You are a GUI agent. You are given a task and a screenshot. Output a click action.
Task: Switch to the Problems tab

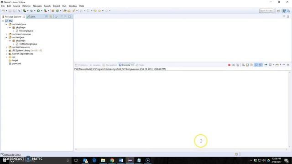pyautogui.click(x=81, y=65)
